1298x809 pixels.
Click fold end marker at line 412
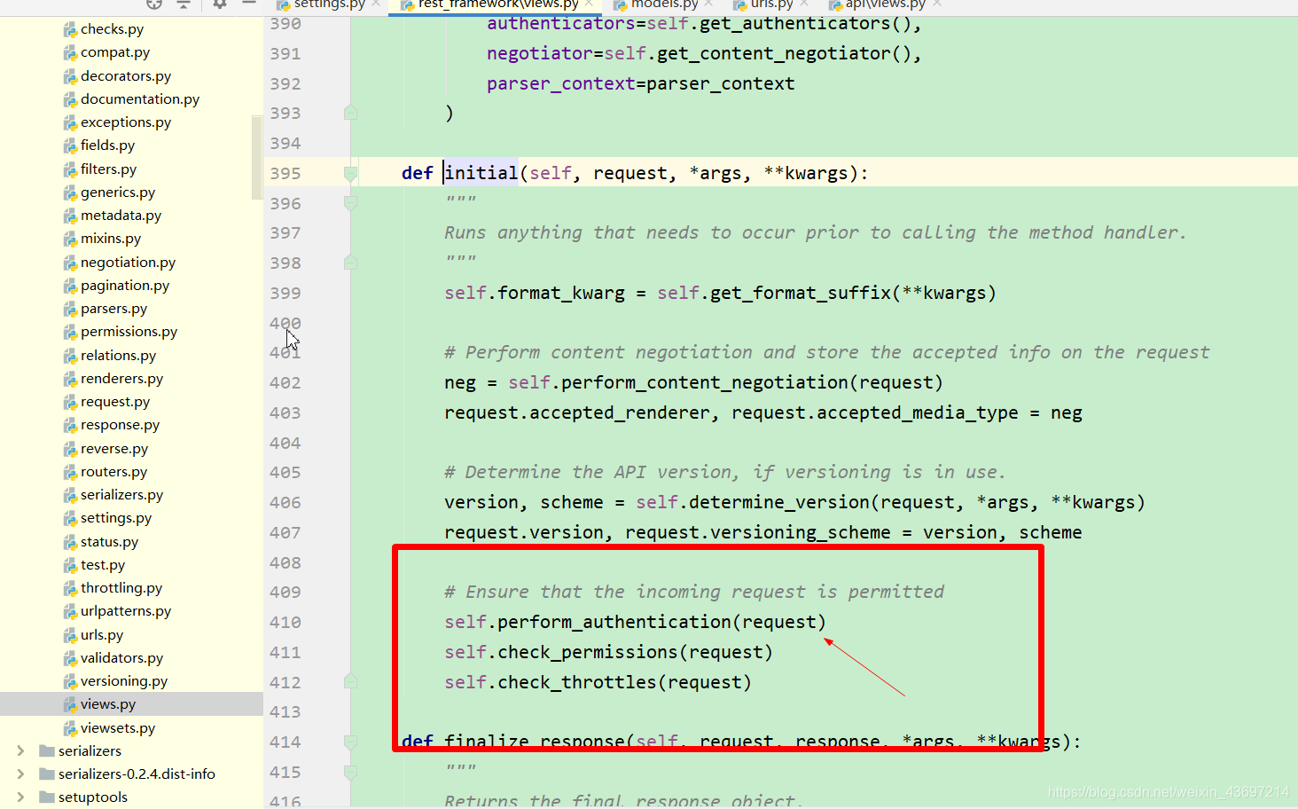351,681
